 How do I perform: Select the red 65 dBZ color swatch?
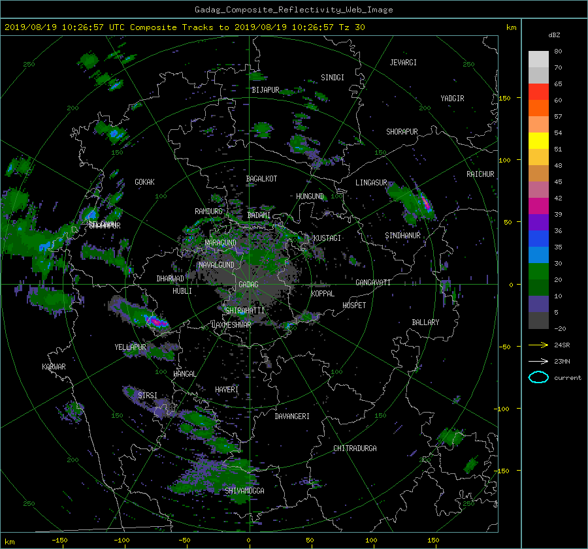[538, 91]
